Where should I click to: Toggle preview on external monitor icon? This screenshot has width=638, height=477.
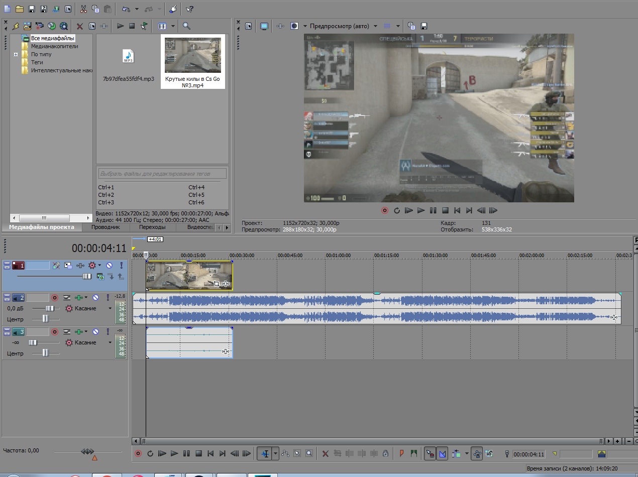264,26
